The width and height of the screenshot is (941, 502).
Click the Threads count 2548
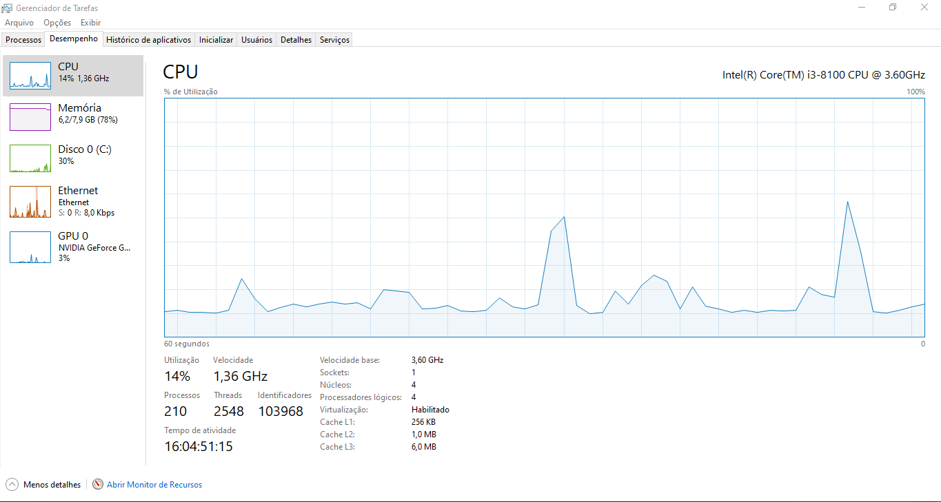point(229,411)
